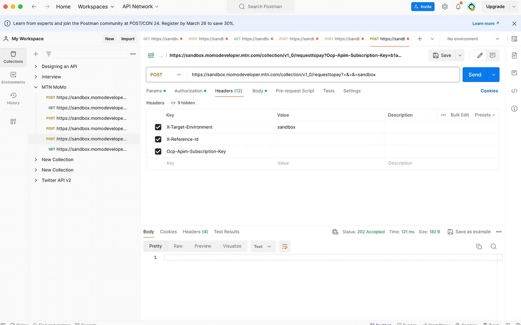Click the pencil edit icon
This screenshot has width=521, height=325.
point(480,55)
